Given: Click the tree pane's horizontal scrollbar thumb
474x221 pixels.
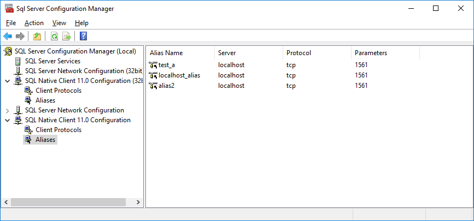Looking at the screenshot, I should point(68,202).
